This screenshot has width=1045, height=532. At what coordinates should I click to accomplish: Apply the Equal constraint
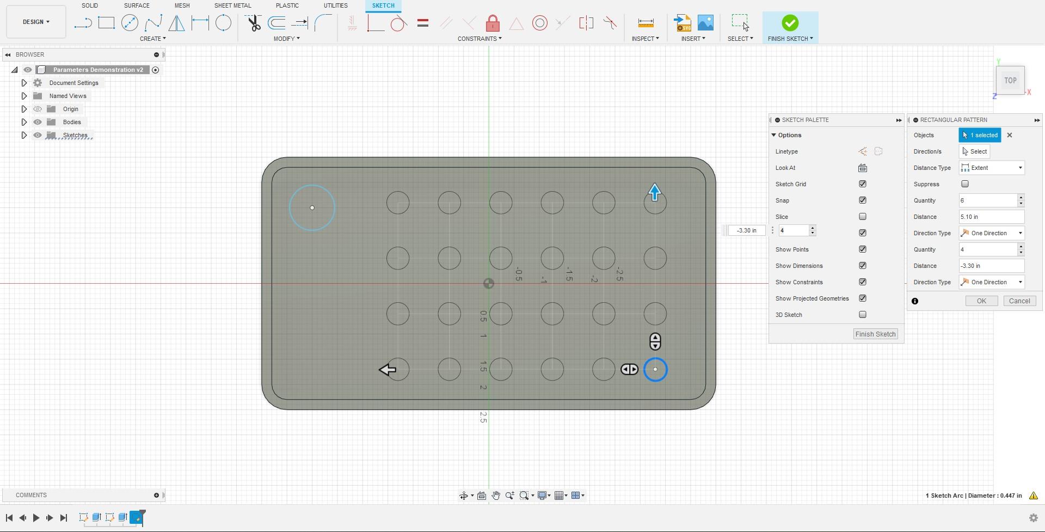[423, 23]
